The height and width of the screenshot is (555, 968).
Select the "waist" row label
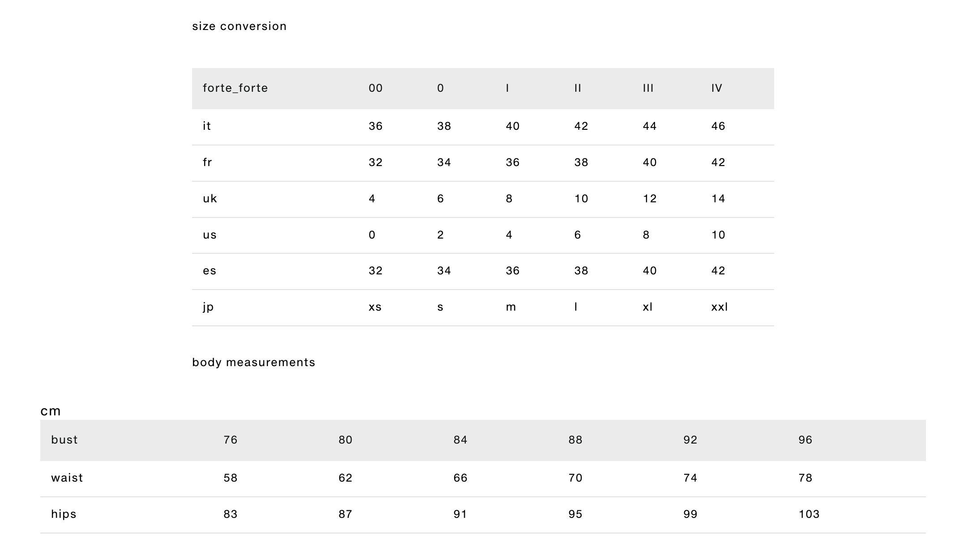67,478
